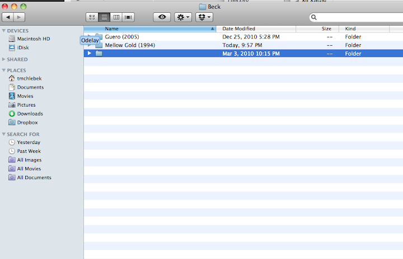
Task: Switch to list view
Action: (x=104, y=17)
